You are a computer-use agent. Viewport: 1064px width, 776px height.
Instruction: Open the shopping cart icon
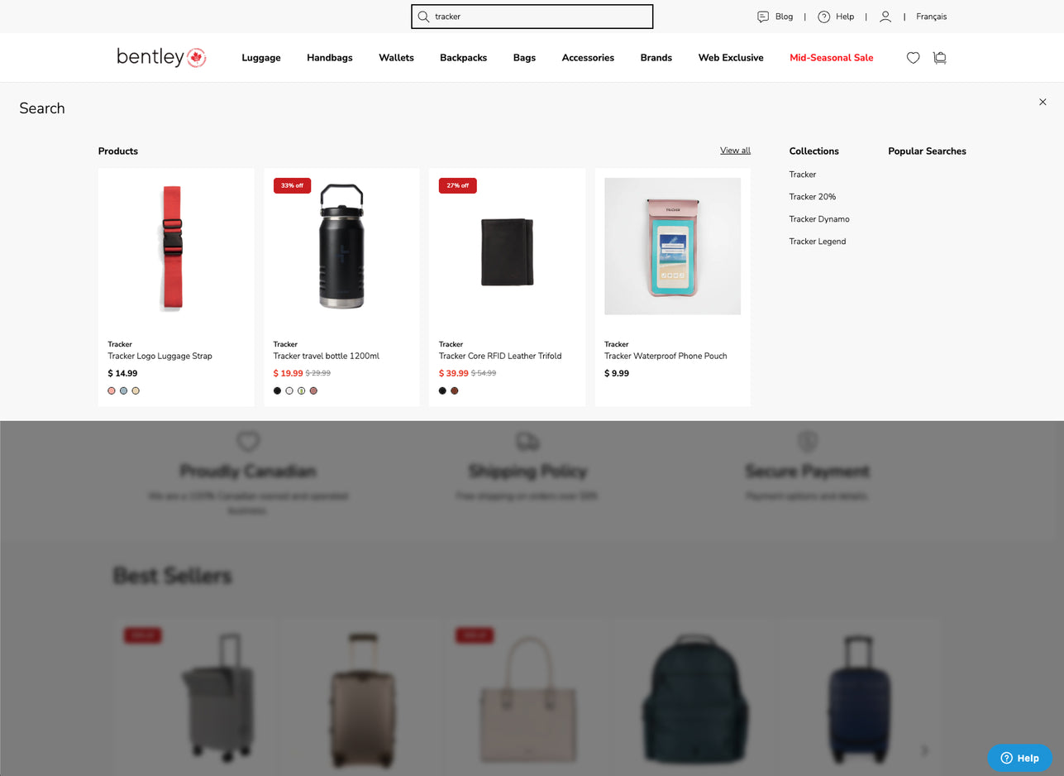[939, 58]
